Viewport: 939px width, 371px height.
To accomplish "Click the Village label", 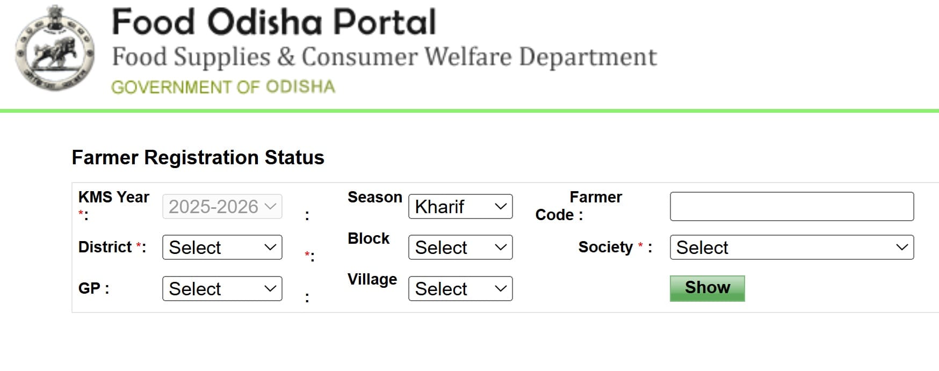I will click(372, 279).
